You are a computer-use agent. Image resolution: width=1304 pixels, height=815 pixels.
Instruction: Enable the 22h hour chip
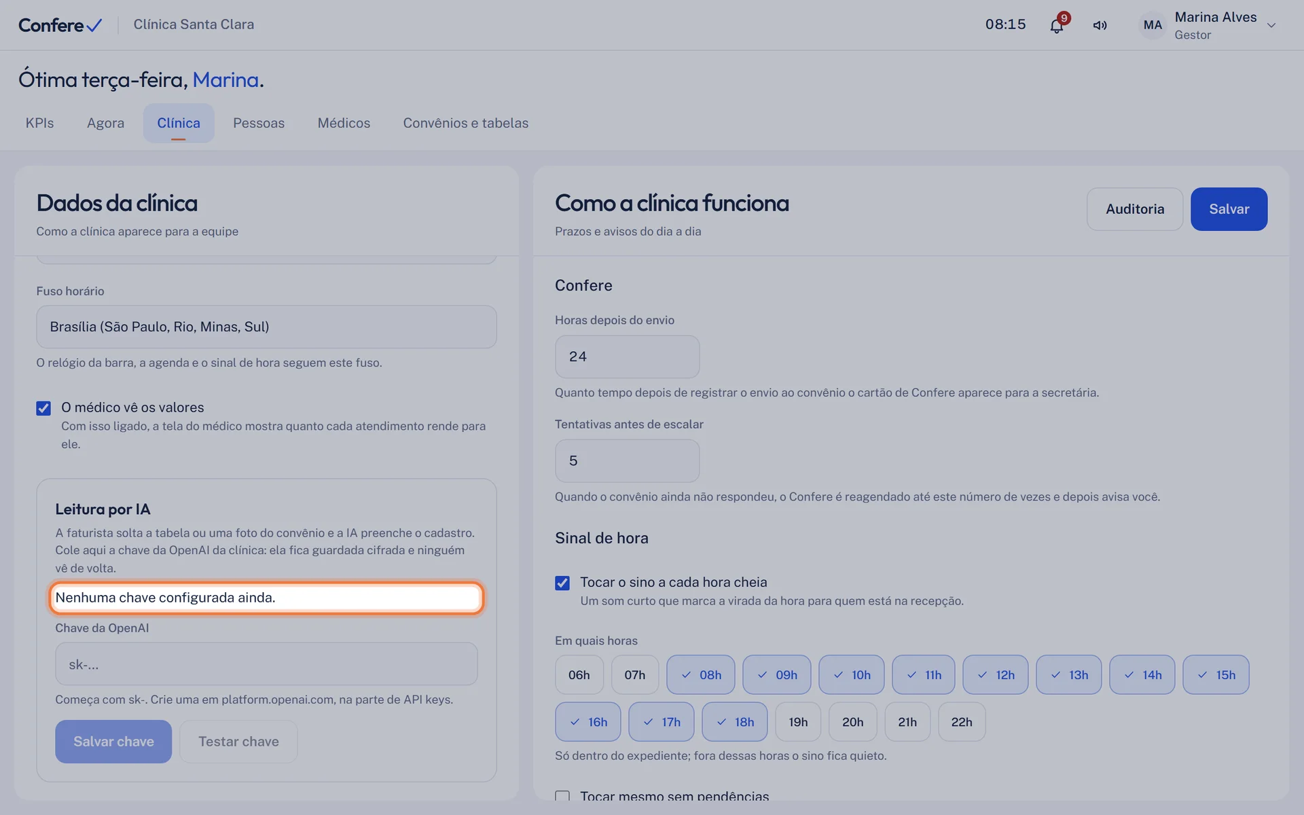(x=962, y=721)
